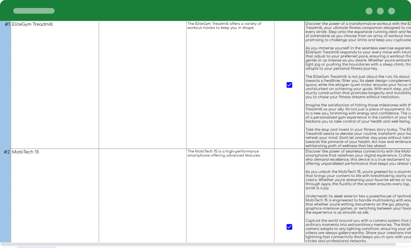
Task: Click the MobiTech 15 short description cell
Action: point(230,195)
